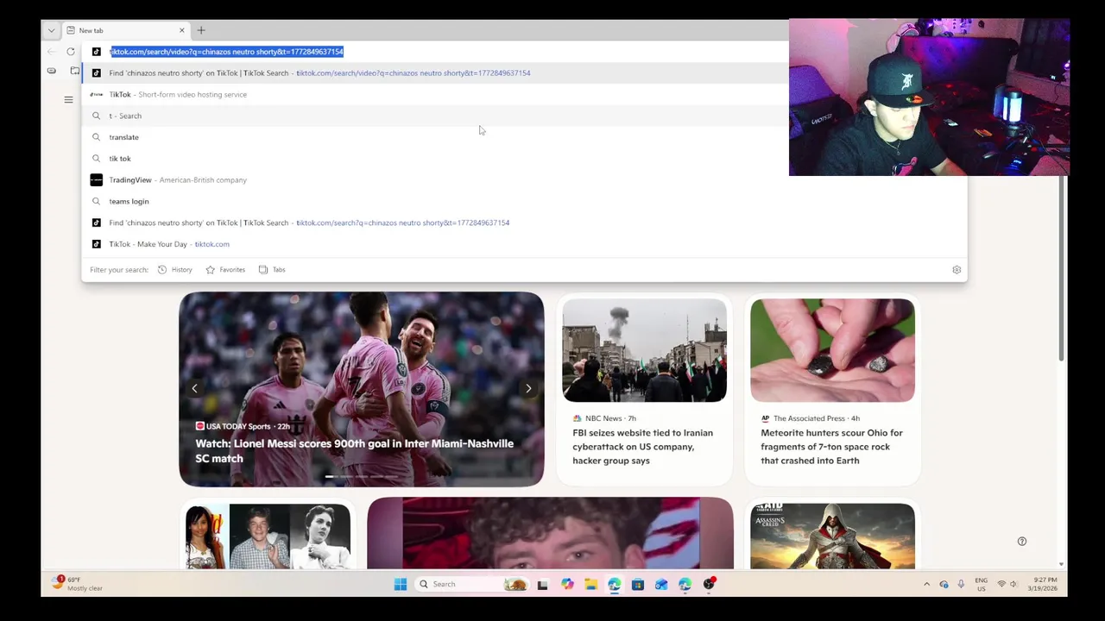
Task: Click the browser back arrow
Action: coord(52,52)
